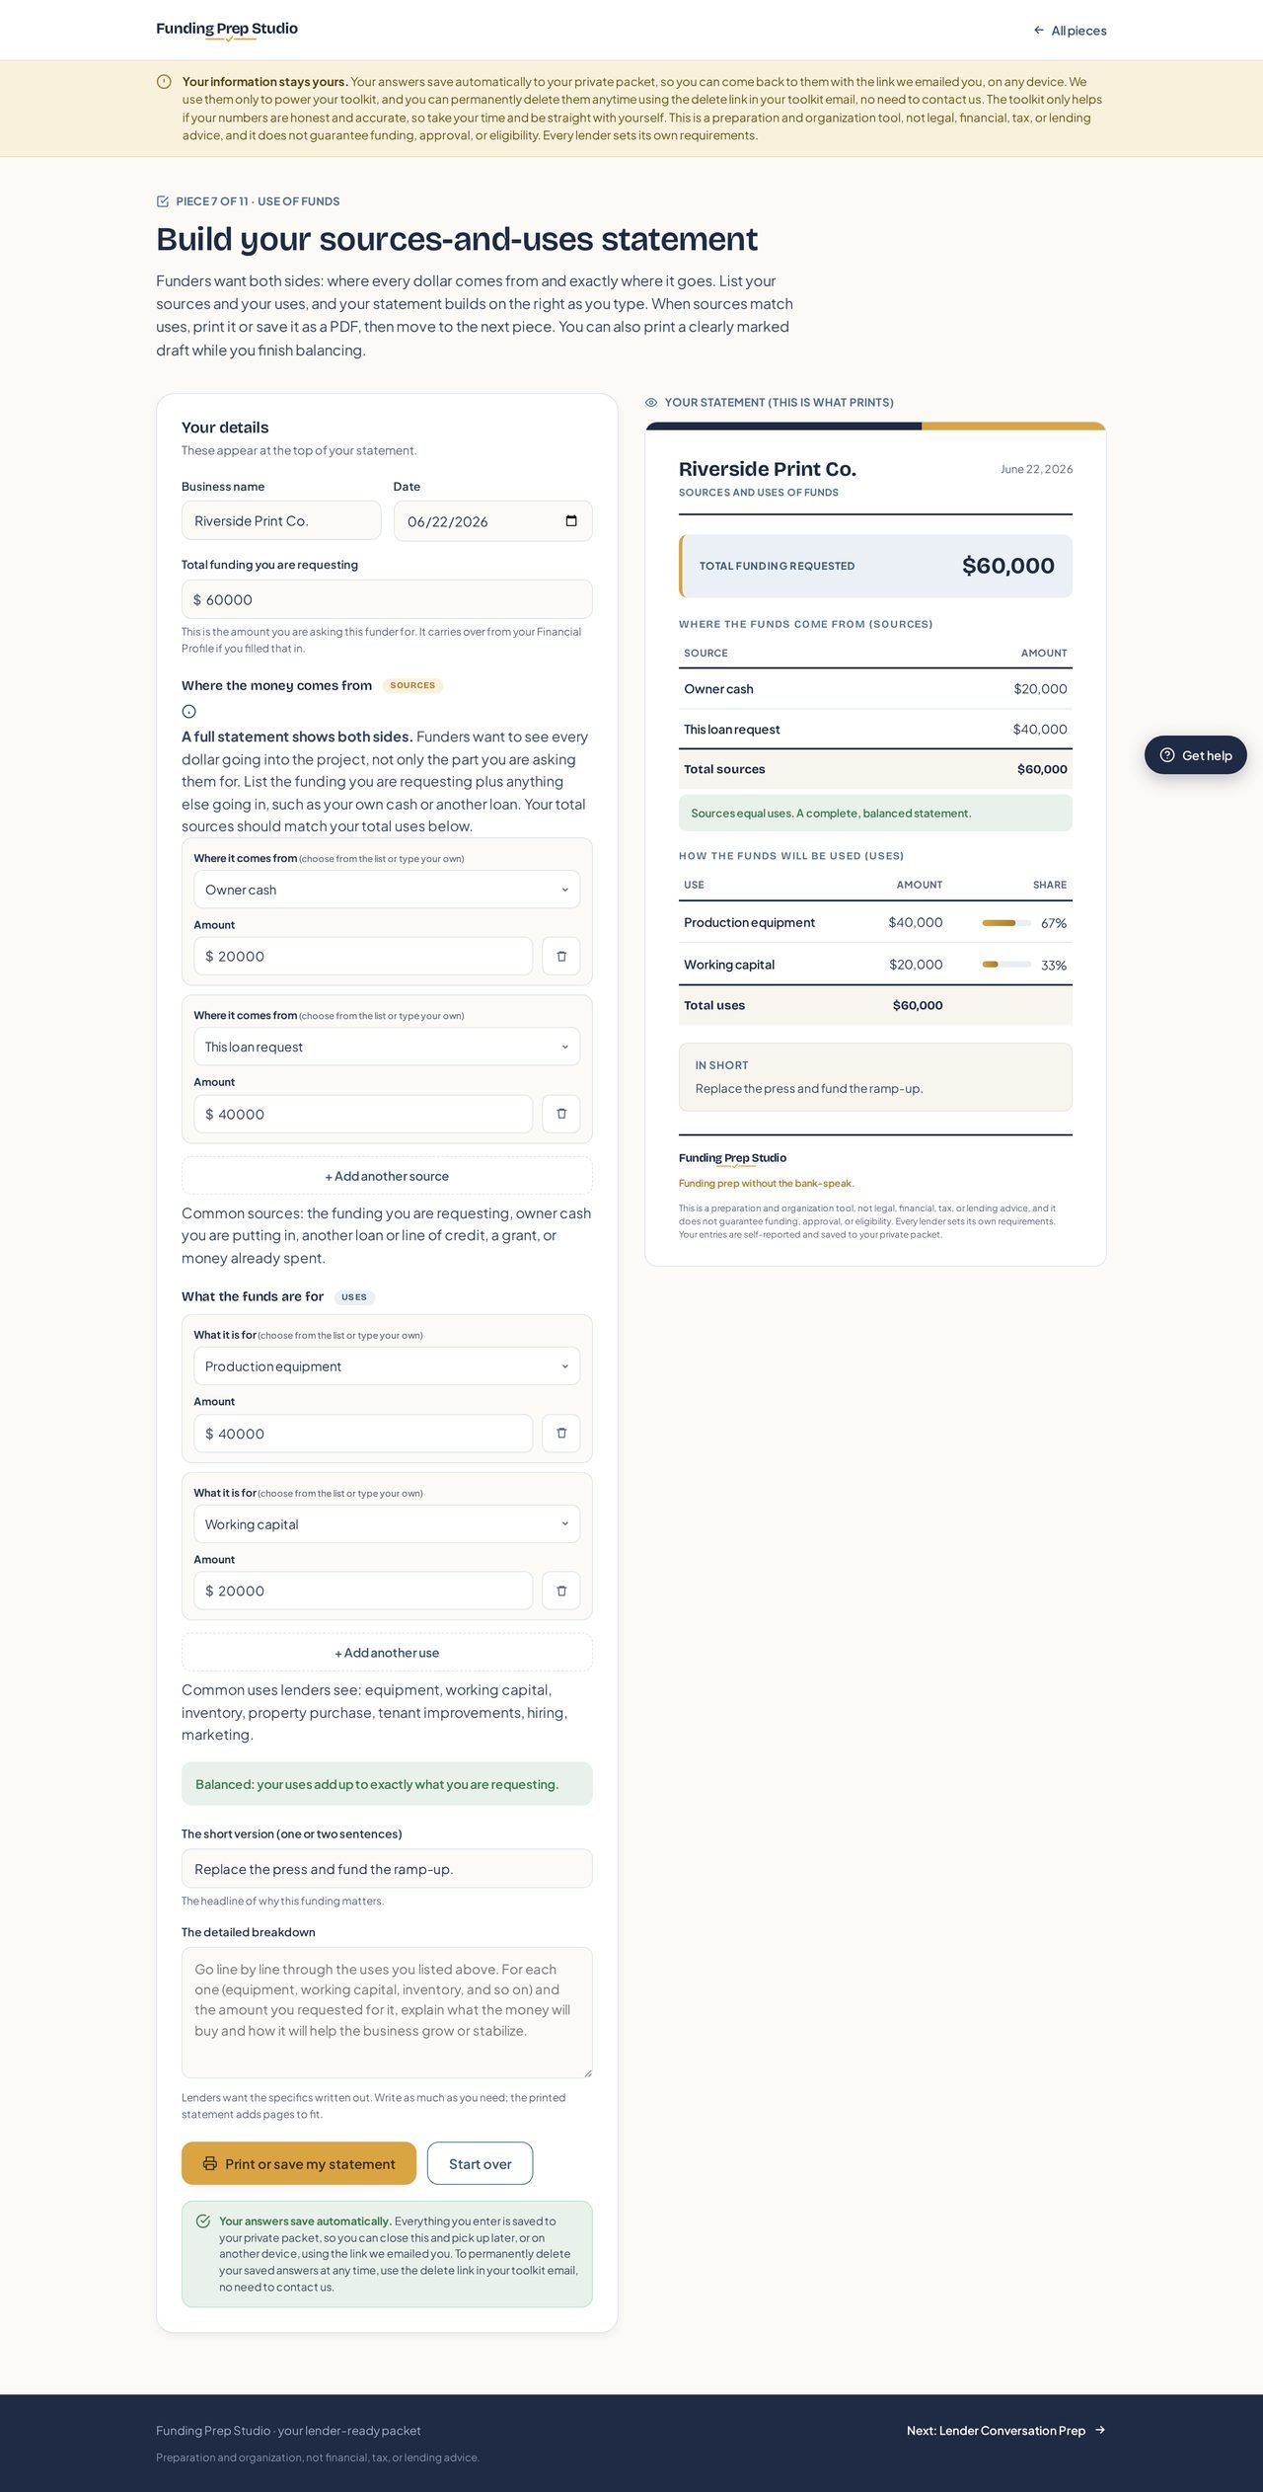Click the eye icon above statement preview

coord(651,403)
